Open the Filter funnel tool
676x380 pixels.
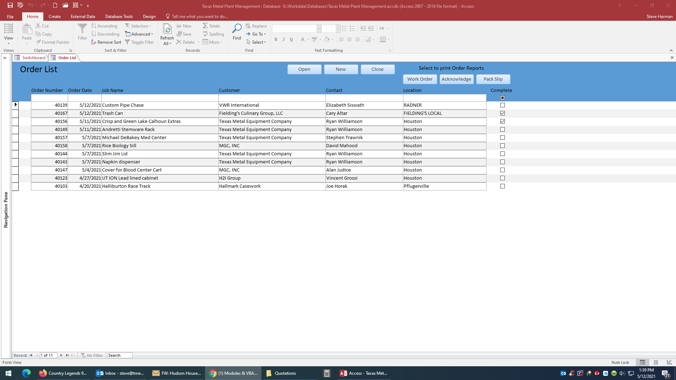click(x=82, y=32)
